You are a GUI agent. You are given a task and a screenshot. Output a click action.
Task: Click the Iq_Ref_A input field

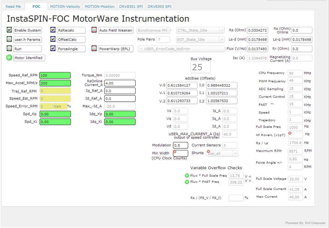point(119,91)
